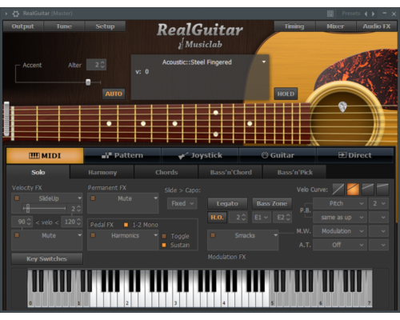Open the E1 bass zone dropdown
Image resolution: width=400 pixels, height=320 pixels.
[x=261, y=218]
